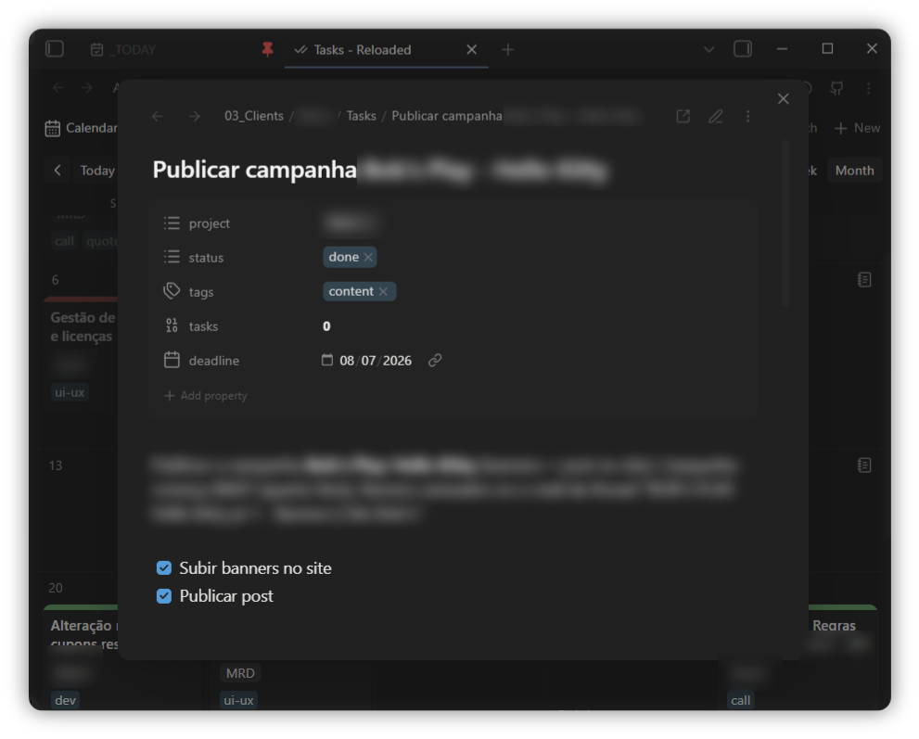Uncheck Subir banners no site
Screen dimensions: 919x739
click(164, 567)
